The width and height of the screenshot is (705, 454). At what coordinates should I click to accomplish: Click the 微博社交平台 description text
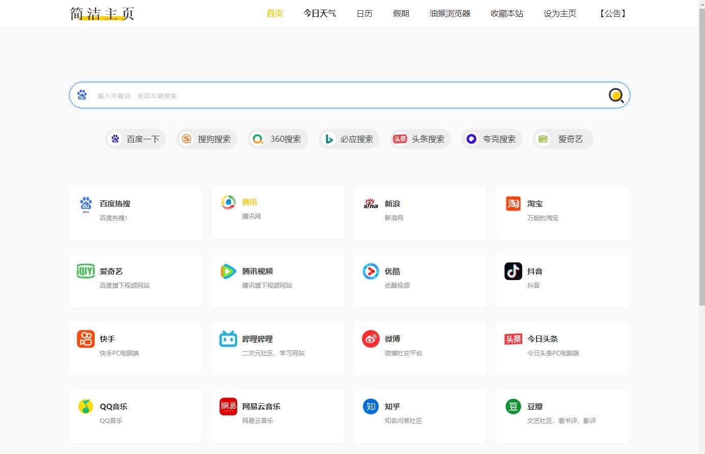(x=403, y=353)
